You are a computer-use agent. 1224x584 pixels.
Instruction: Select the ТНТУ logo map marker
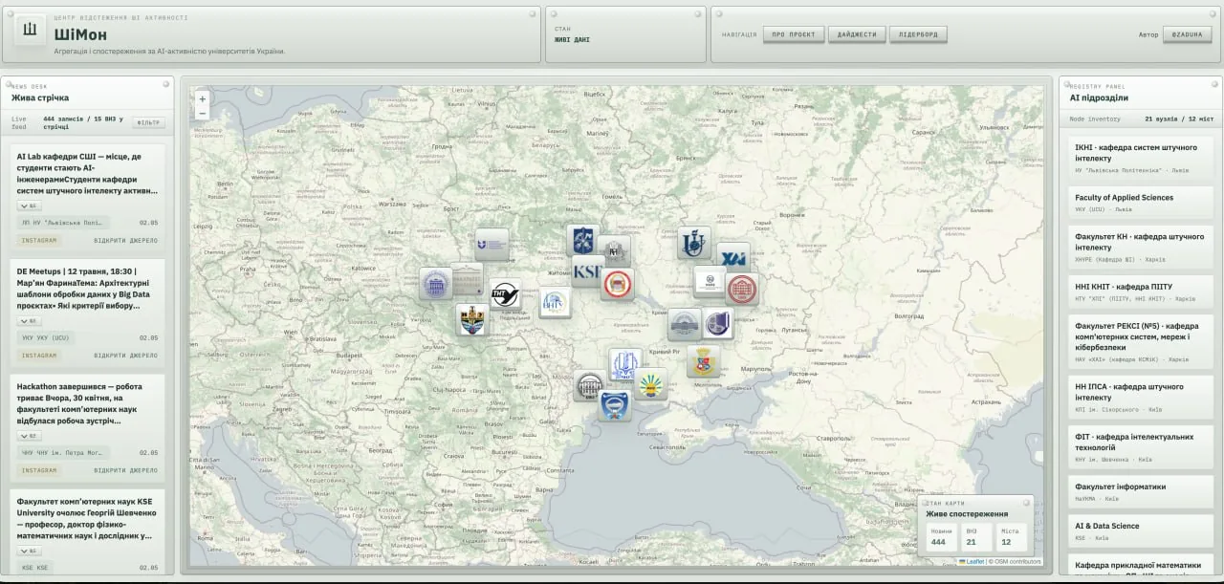tap(505, 293)
